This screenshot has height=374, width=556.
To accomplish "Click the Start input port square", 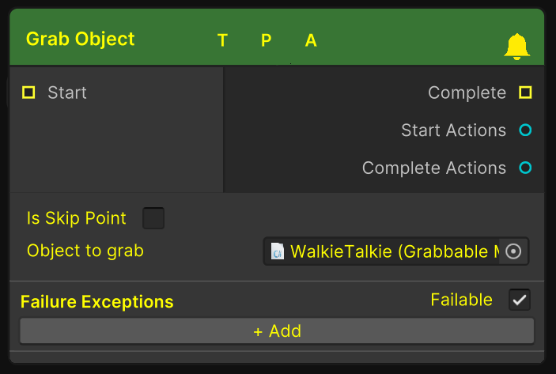I will tap(28, 93).
